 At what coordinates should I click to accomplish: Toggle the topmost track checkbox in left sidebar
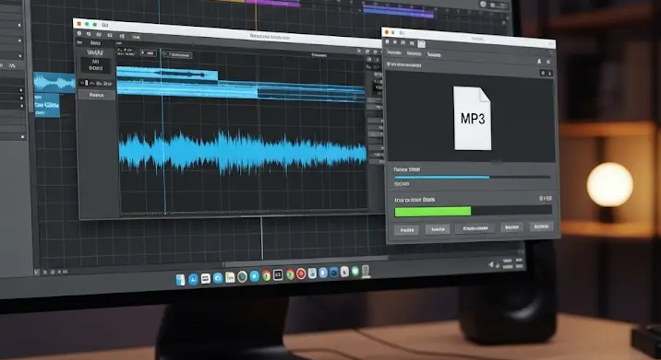[19, 25]
